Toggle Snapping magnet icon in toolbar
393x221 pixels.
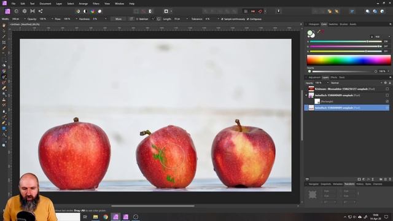click(260, 11)
